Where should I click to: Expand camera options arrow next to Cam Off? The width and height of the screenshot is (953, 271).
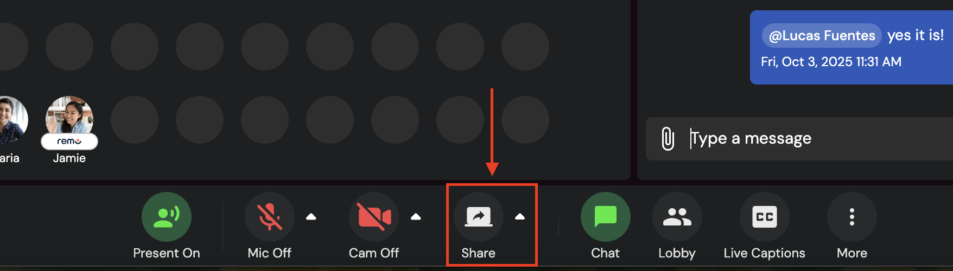pyautogui.click(x=416, y=217)
